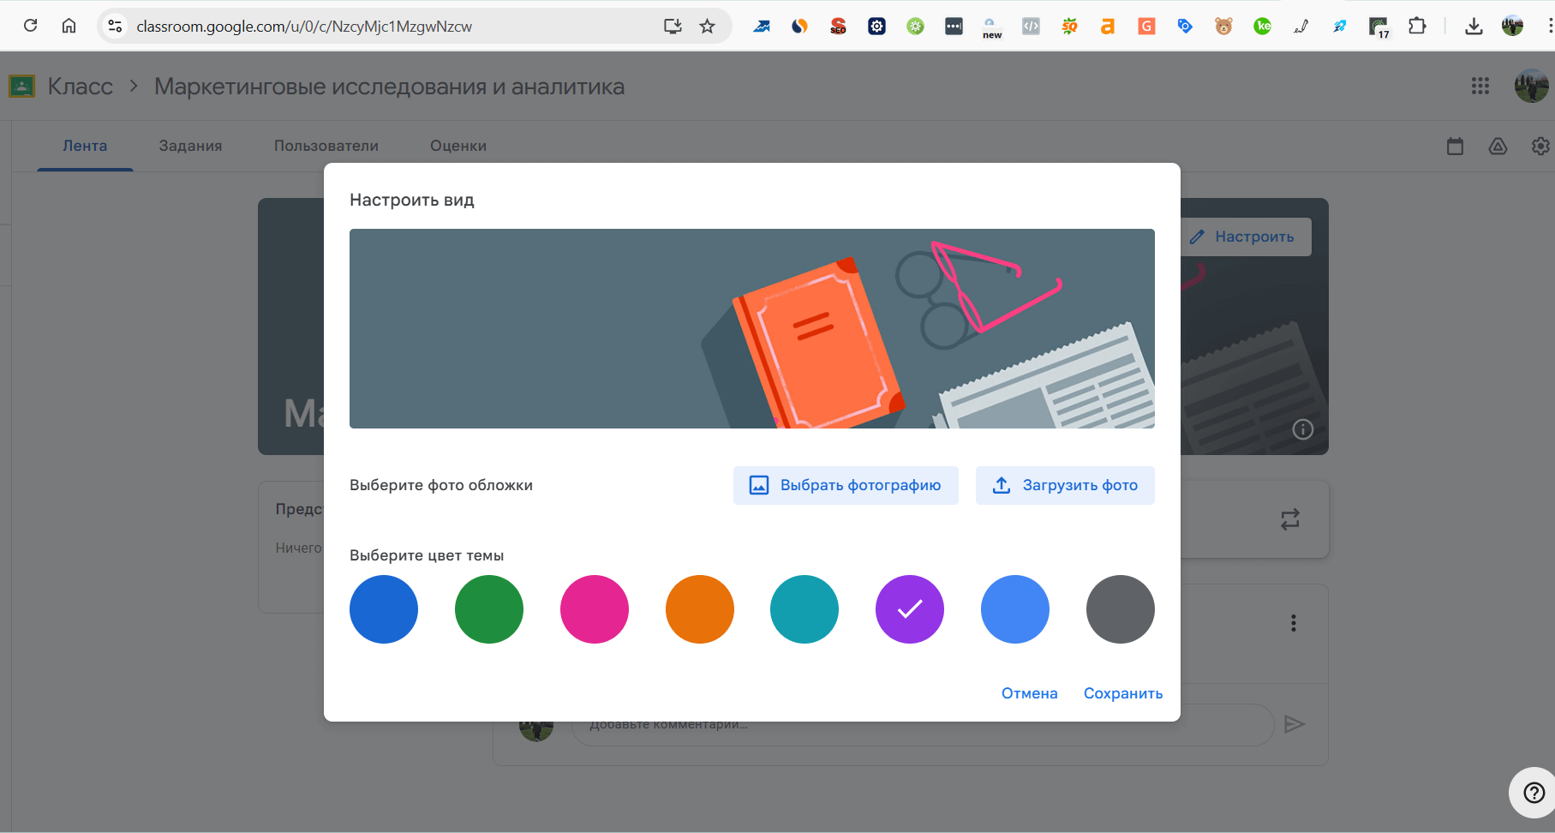Click the Google apps grid icon
The width and height of the screenshot is (1555, 833).
click(x=1480, y=86)
